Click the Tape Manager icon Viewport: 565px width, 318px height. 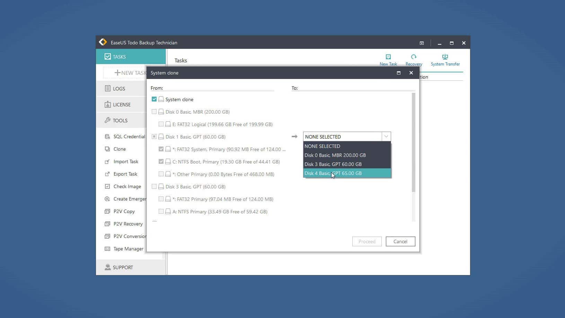click(107, 249)
